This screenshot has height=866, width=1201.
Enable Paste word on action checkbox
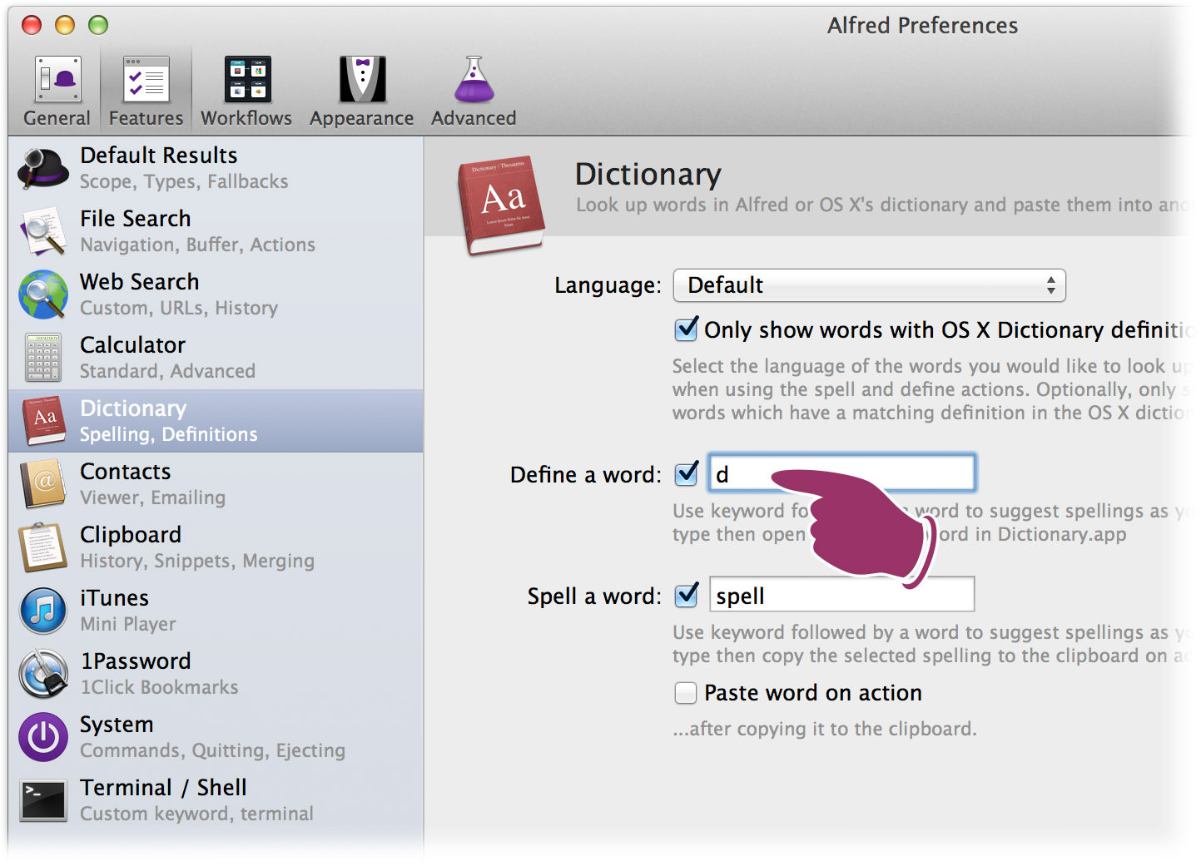(x=686, y=693)
